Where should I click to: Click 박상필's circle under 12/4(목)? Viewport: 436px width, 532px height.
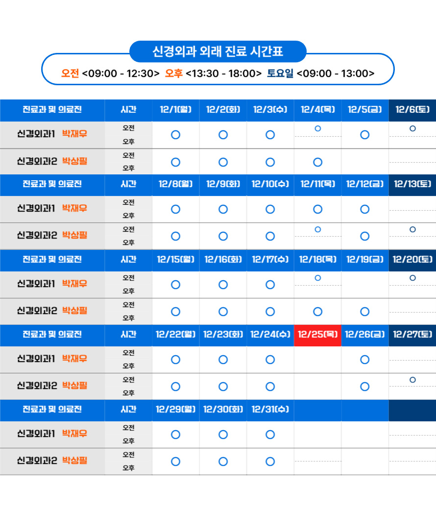(x=317, y=162)
